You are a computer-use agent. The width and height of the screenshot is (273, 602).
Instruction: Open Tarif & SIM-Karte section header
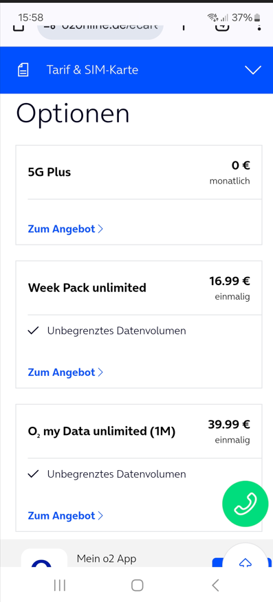coord(136,70)
